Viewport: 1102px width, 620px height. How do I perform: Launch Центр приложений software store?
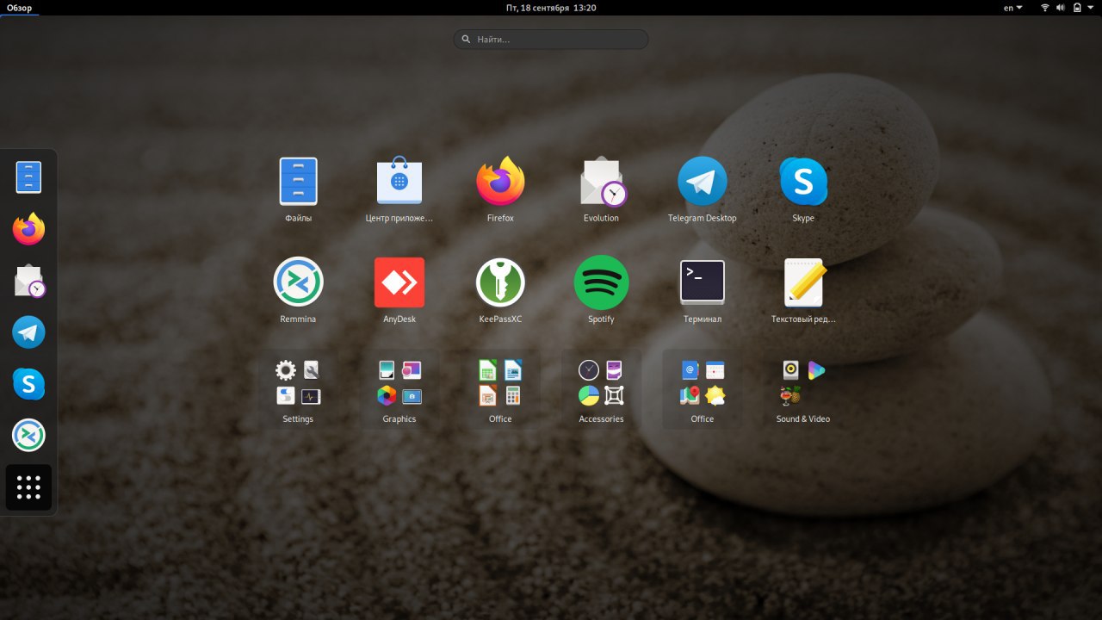click(x=399, y=182)
